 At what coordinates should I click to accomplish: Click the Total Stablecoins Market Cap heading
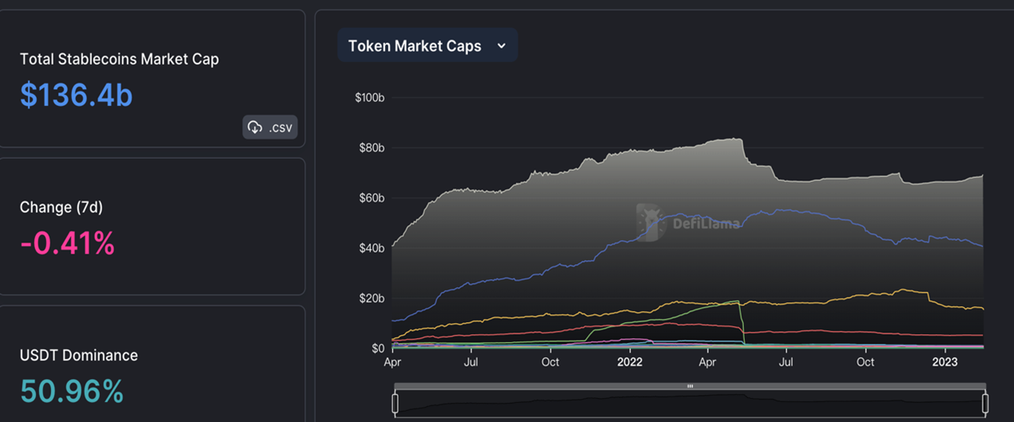119,59
